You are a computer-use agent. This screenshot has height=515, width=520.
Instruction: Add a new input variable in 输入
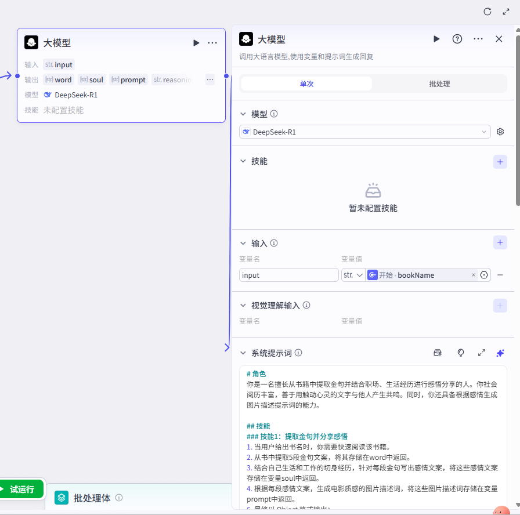pyautogui.click(x=500, y=242)
